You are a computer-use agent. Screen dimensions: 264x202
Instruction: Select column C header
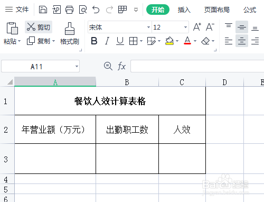point(182,82)
